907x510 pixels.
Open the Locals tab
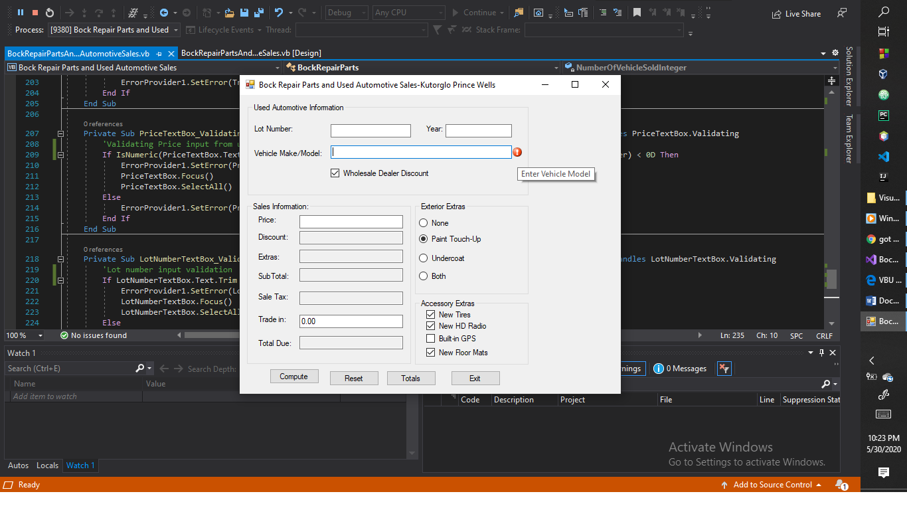click(x=47, y=466)
